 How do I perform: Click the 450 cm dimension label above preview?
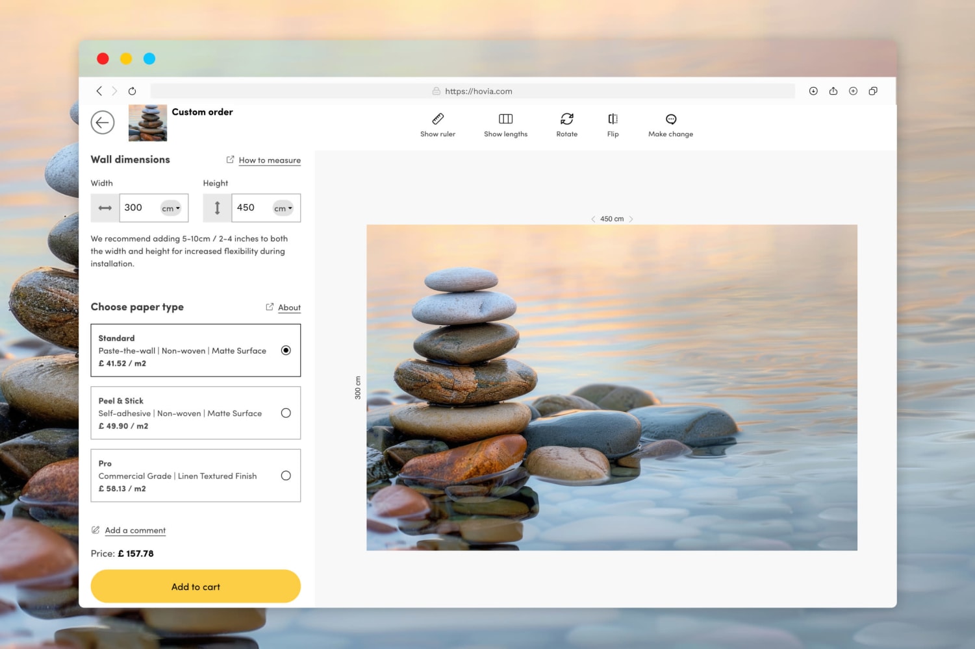612,219
